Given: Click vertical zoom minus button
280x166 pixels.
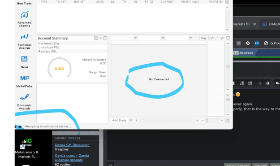Looking at the screenshot, I should point(228,114).
